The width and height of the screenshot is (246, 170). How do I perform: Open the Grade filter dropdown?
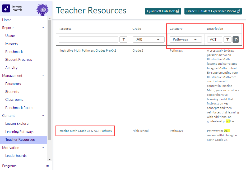pyautogui.click(x=148, y=39)
